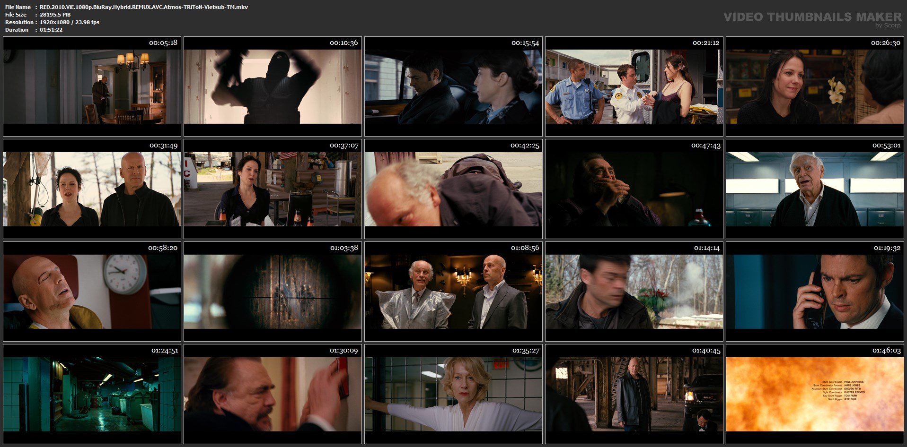Click the frame captured at 01:14:14
907x447 pixels.
point(634,292)
